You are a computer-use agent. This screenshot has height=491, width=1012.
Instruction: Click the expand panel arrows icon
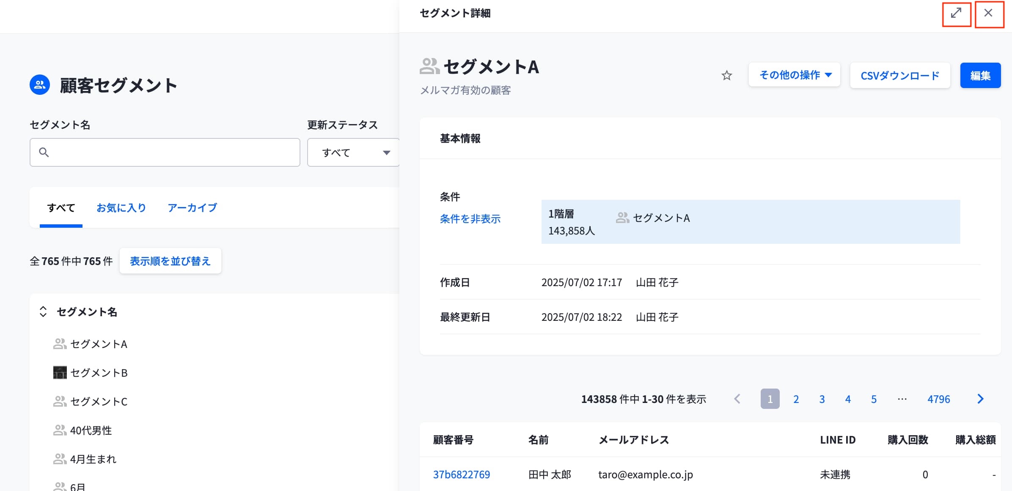click(x=956, y=14)
